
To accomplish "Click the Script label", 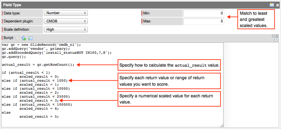I will coord(8,38).
